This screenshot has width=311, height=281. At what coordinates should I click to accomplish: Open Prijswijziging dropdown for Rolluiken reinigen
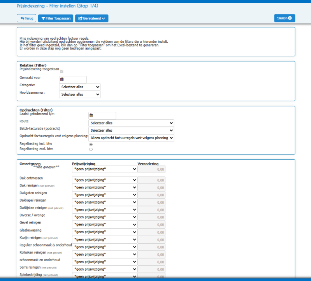pos(105,255)
